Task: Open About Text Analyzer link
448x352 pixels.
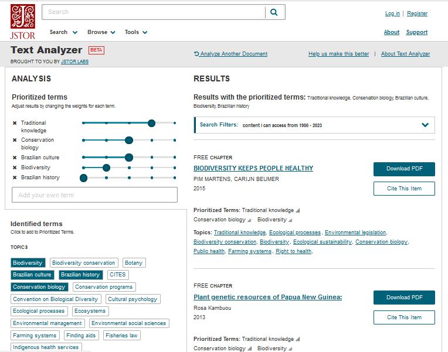Action: (x=405, y=54)
